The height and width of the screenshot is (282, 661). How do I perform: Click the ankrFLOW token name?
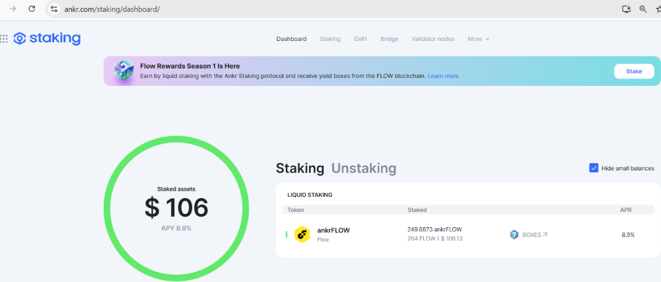[333, 230]
